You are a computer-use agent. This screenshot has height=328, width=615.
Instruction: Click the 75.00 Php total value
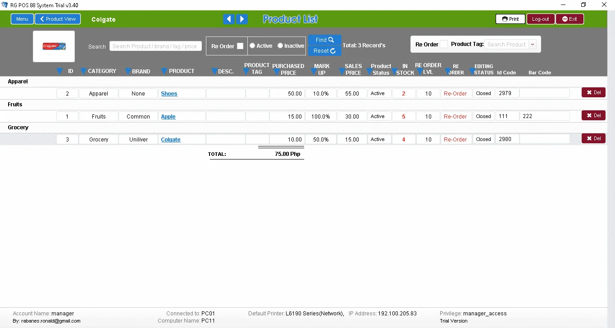287,154
